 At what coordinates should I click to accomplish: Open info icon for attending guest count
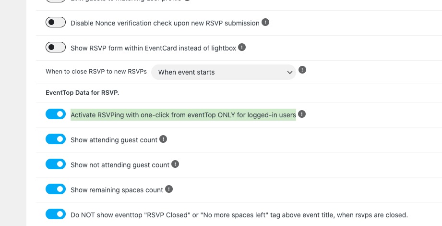click(163, 139)
